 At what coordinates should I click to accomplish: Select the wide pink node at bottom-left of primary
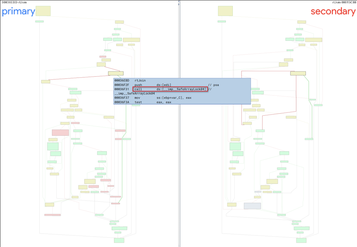[x=52, y=215]
